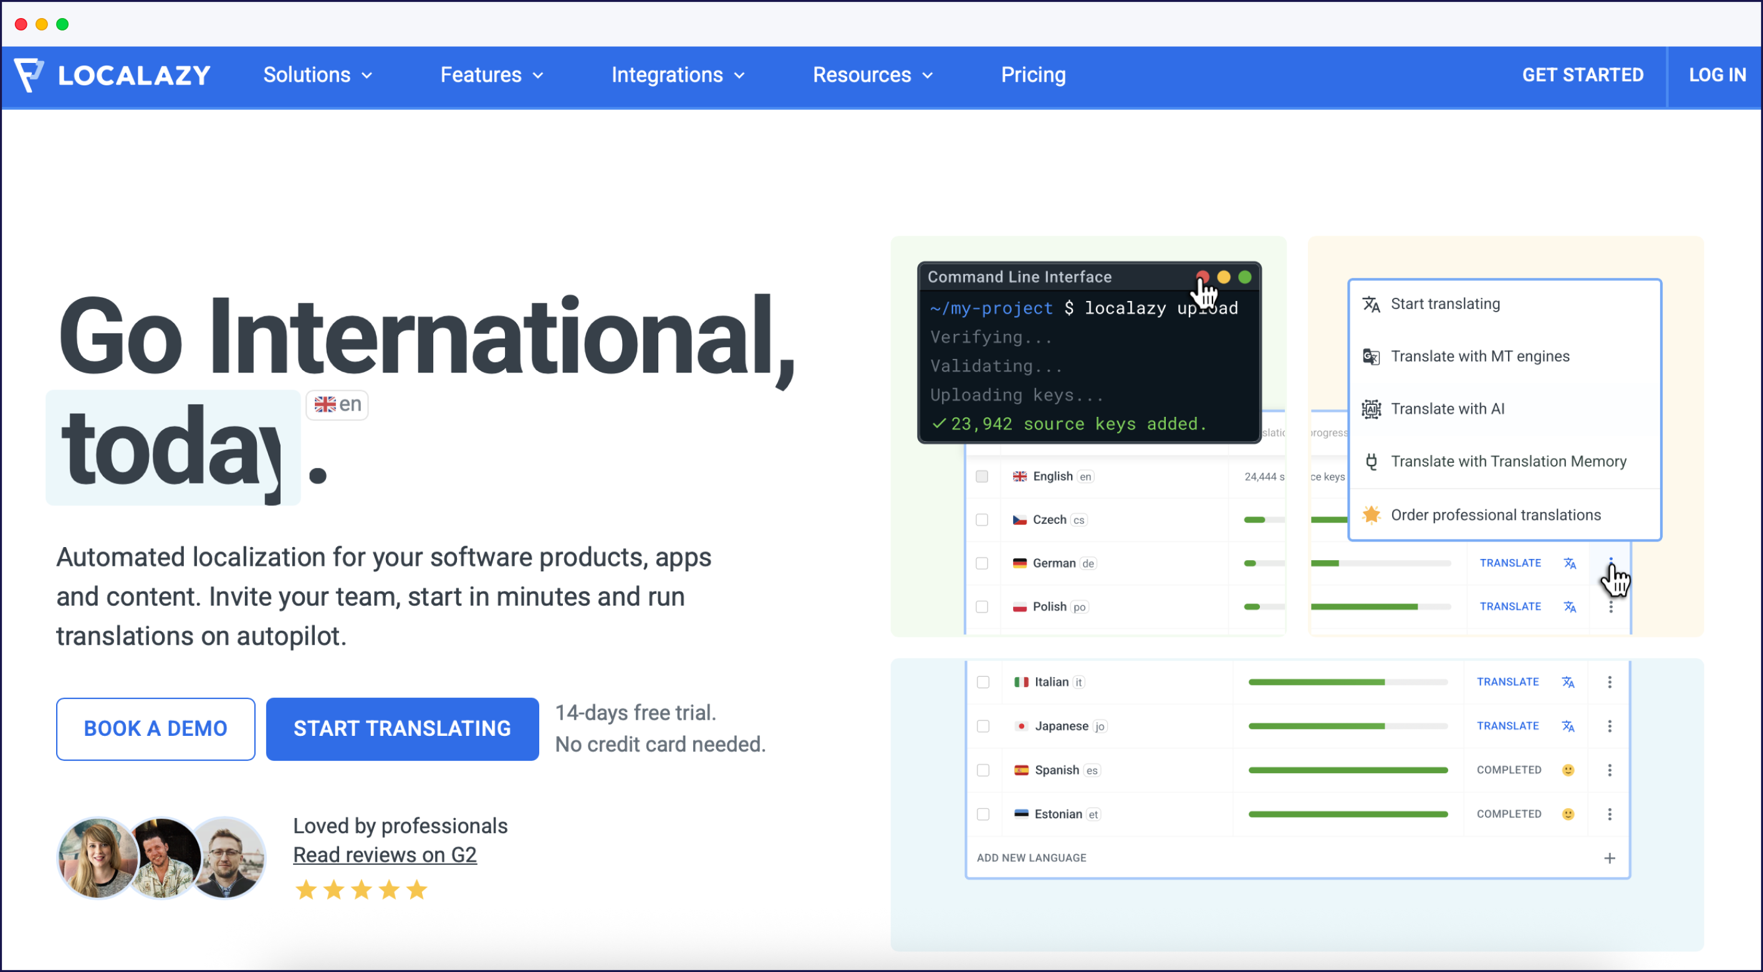Click the Start translating language icon
Image resolution: width=1763 pixels, height=972 pixels.
tap(1371, 305)
